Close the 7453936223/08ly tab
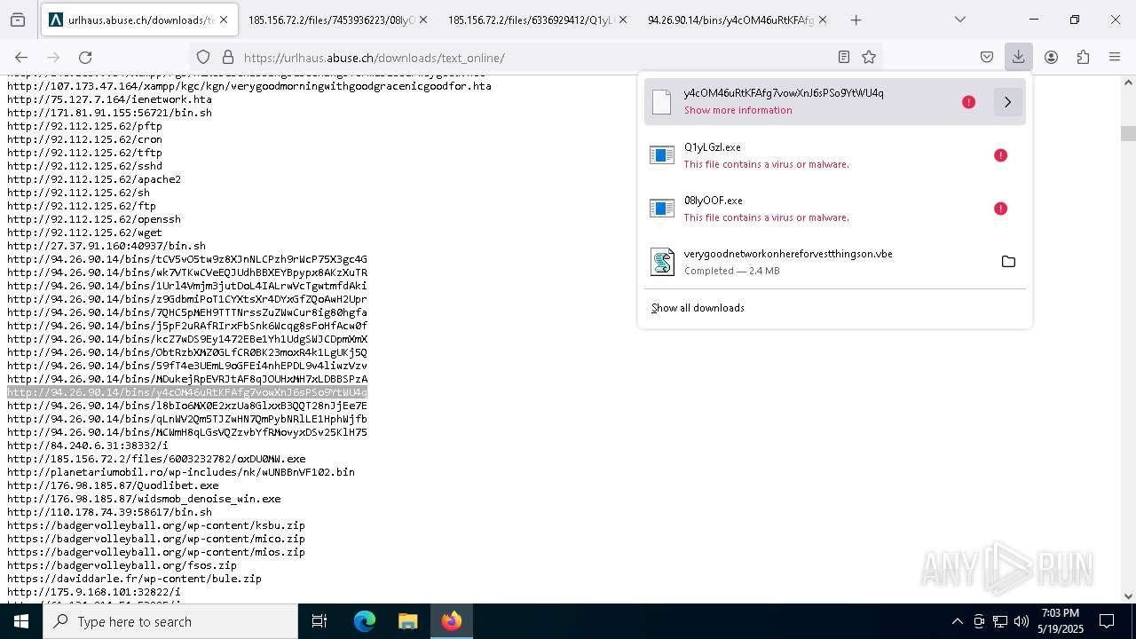Image resolution: width=1136 pixels, height=639 pixels. 423,20
